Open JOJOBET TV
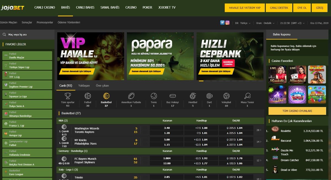Viewport: 331px width, 180px height. (167, 7)
